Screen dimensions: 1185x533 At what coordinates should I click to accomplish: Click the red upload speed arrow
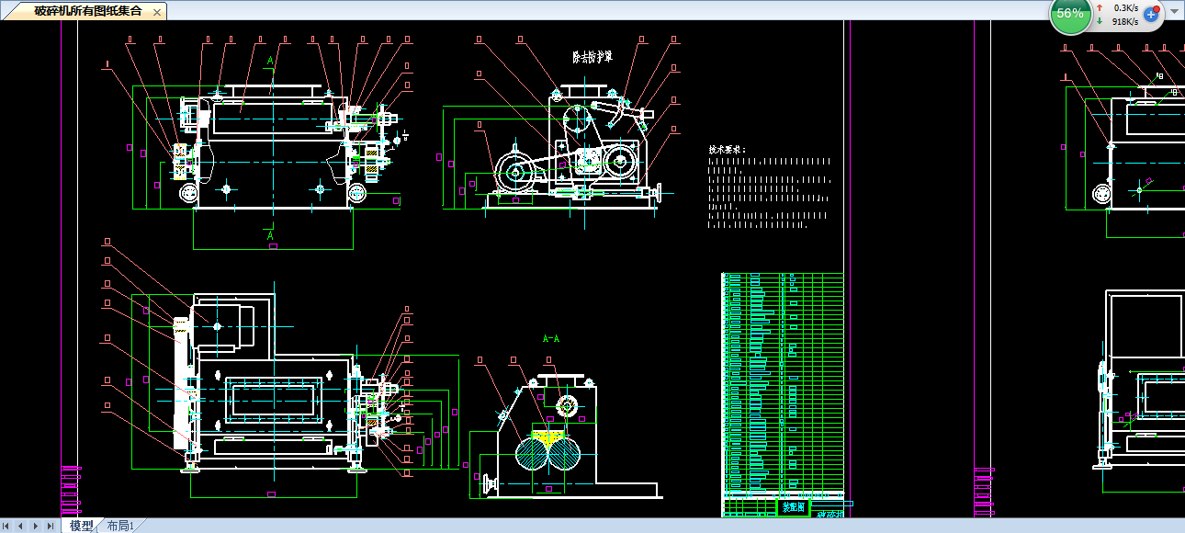1100,7
